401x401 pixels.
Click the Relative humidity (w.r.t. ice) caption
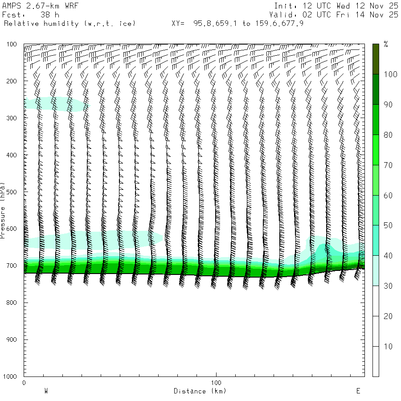[70, 24]
